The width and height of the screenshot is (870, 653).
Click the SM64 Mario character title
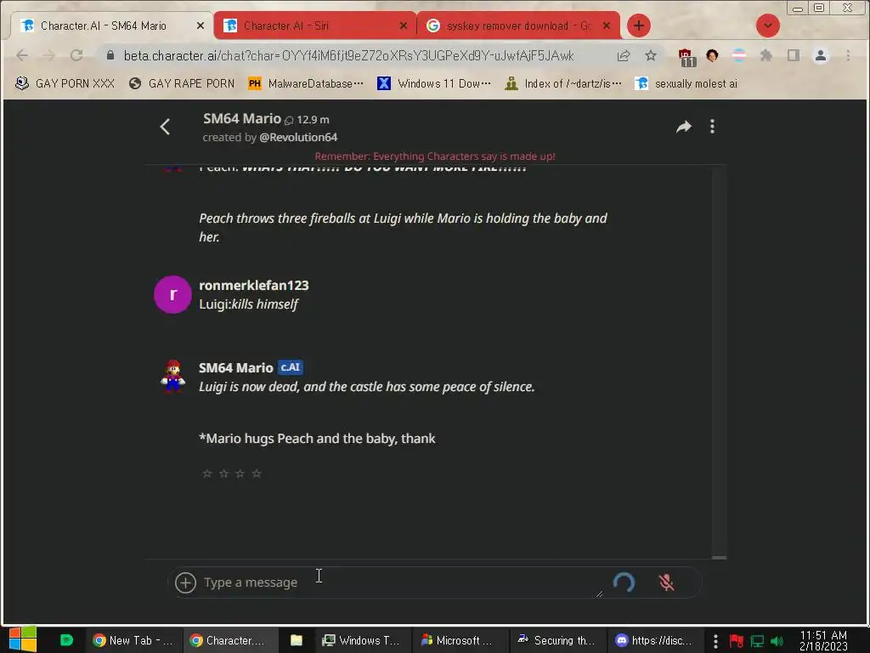pyautogui.click(x=242, y=118)
